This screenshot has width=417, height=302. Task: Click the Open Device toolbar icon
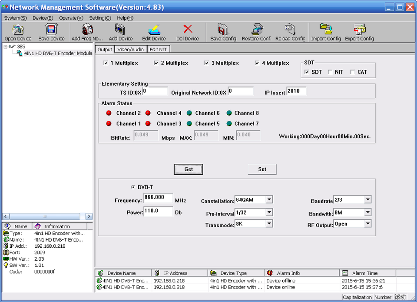18,30
